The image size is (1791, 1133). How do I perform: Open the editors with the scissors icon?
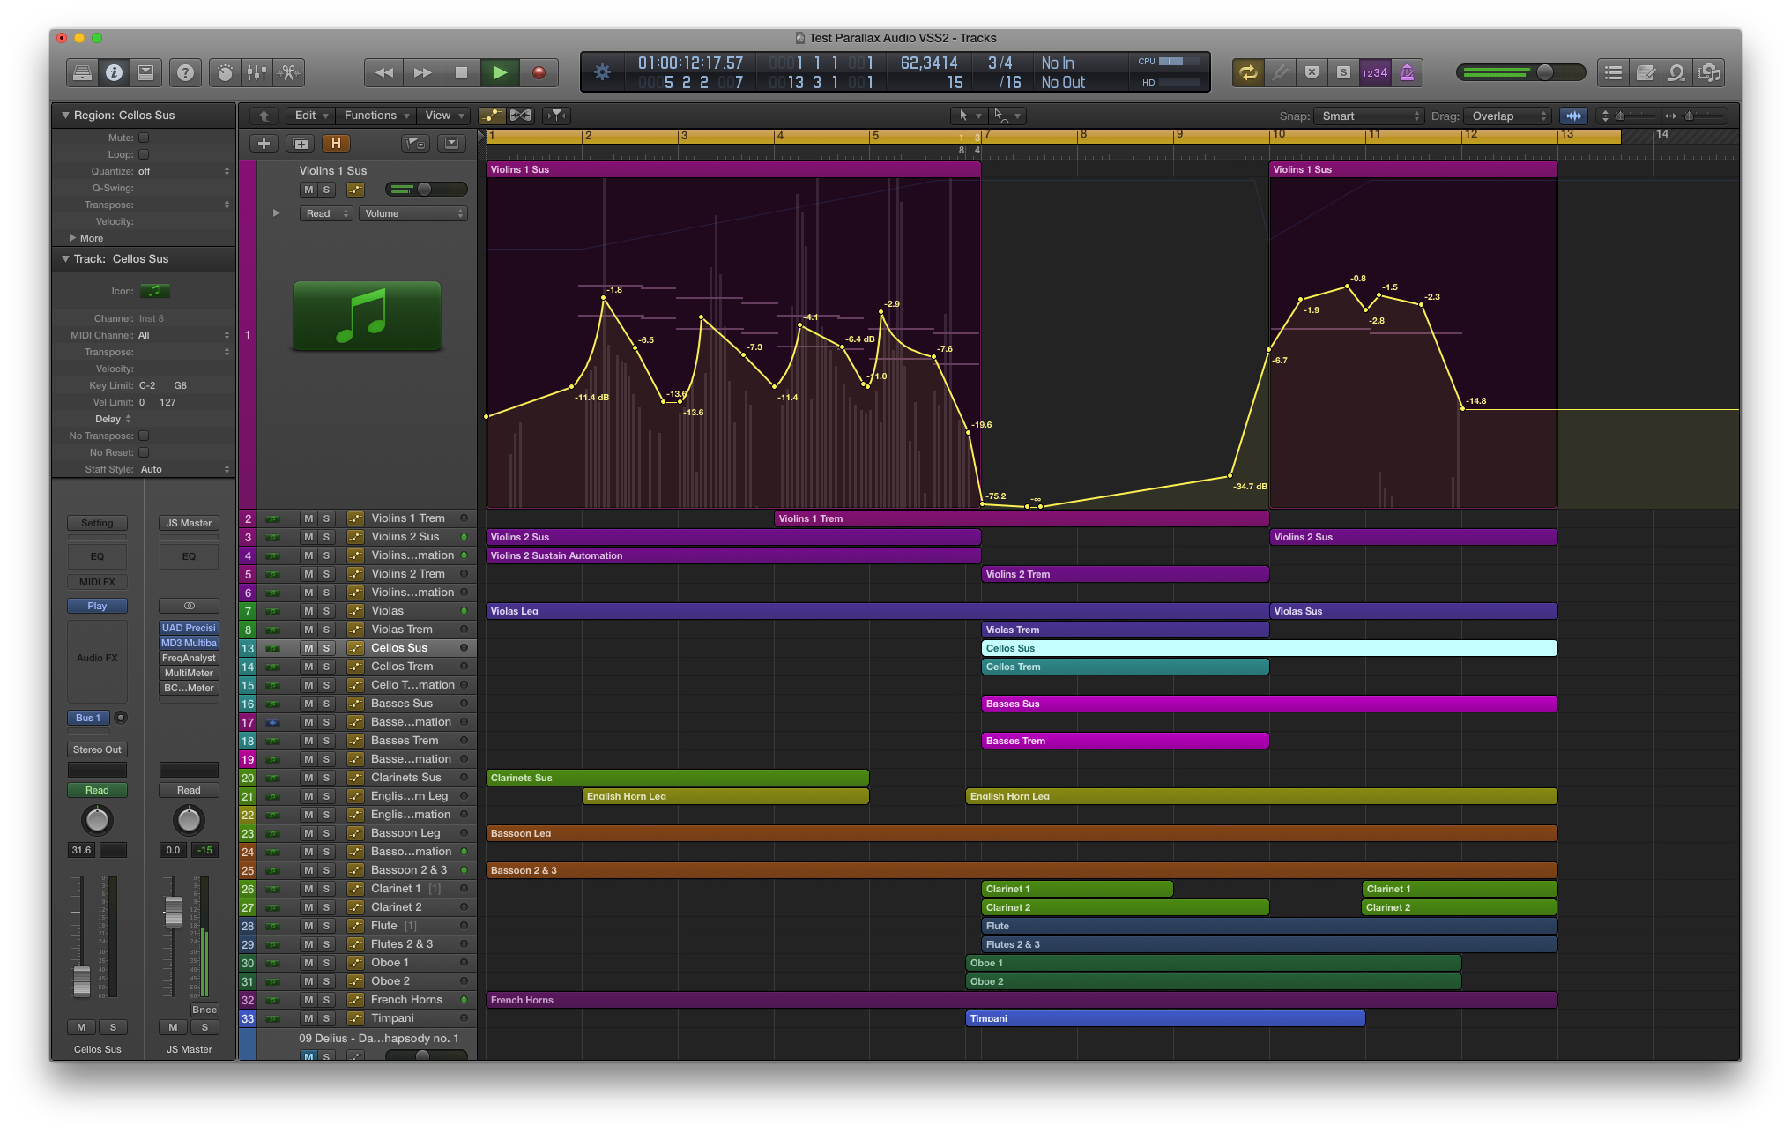[x=289, y=72]
